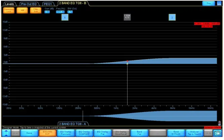Click the 12dB scale label
This screenshot has width=224, height=140.
(5, 30)
